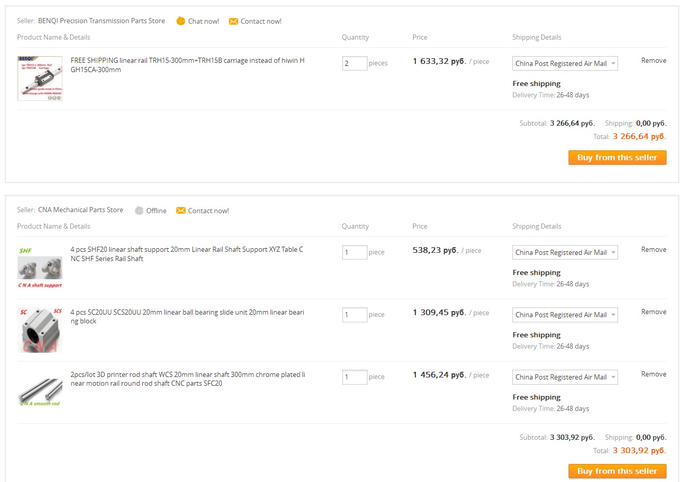Screen dimensions: 683x482
Task: Click quantity field for TRH15 linear rail
Action: pos(354,63)
